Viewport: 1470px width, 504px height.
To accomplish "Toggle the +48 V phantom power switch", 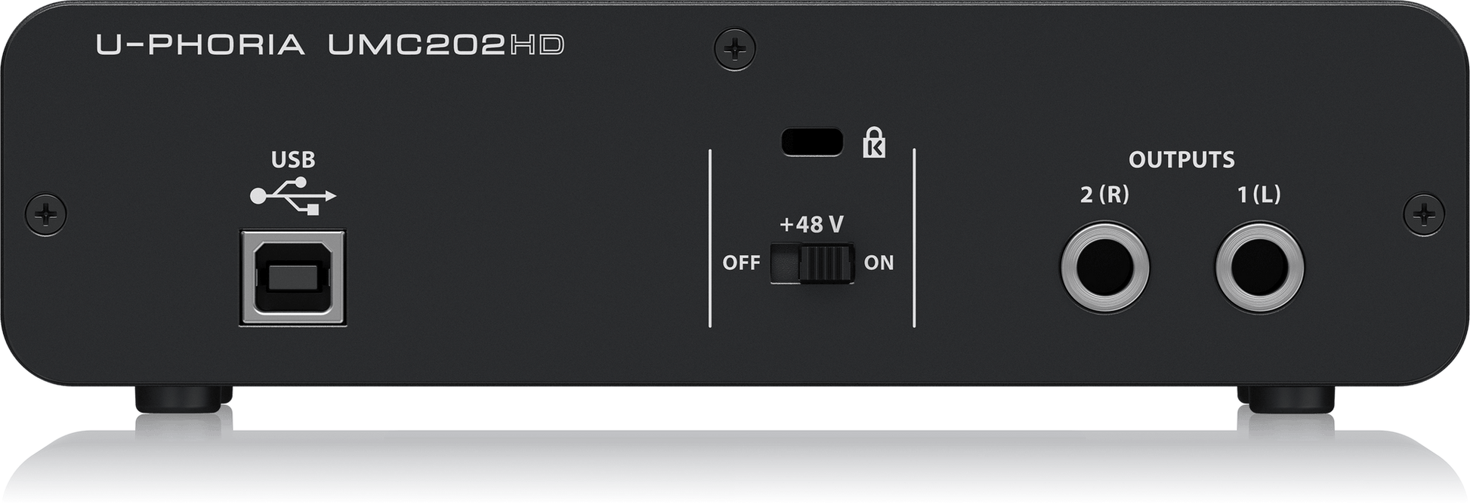I will click(x=812, y=263).
